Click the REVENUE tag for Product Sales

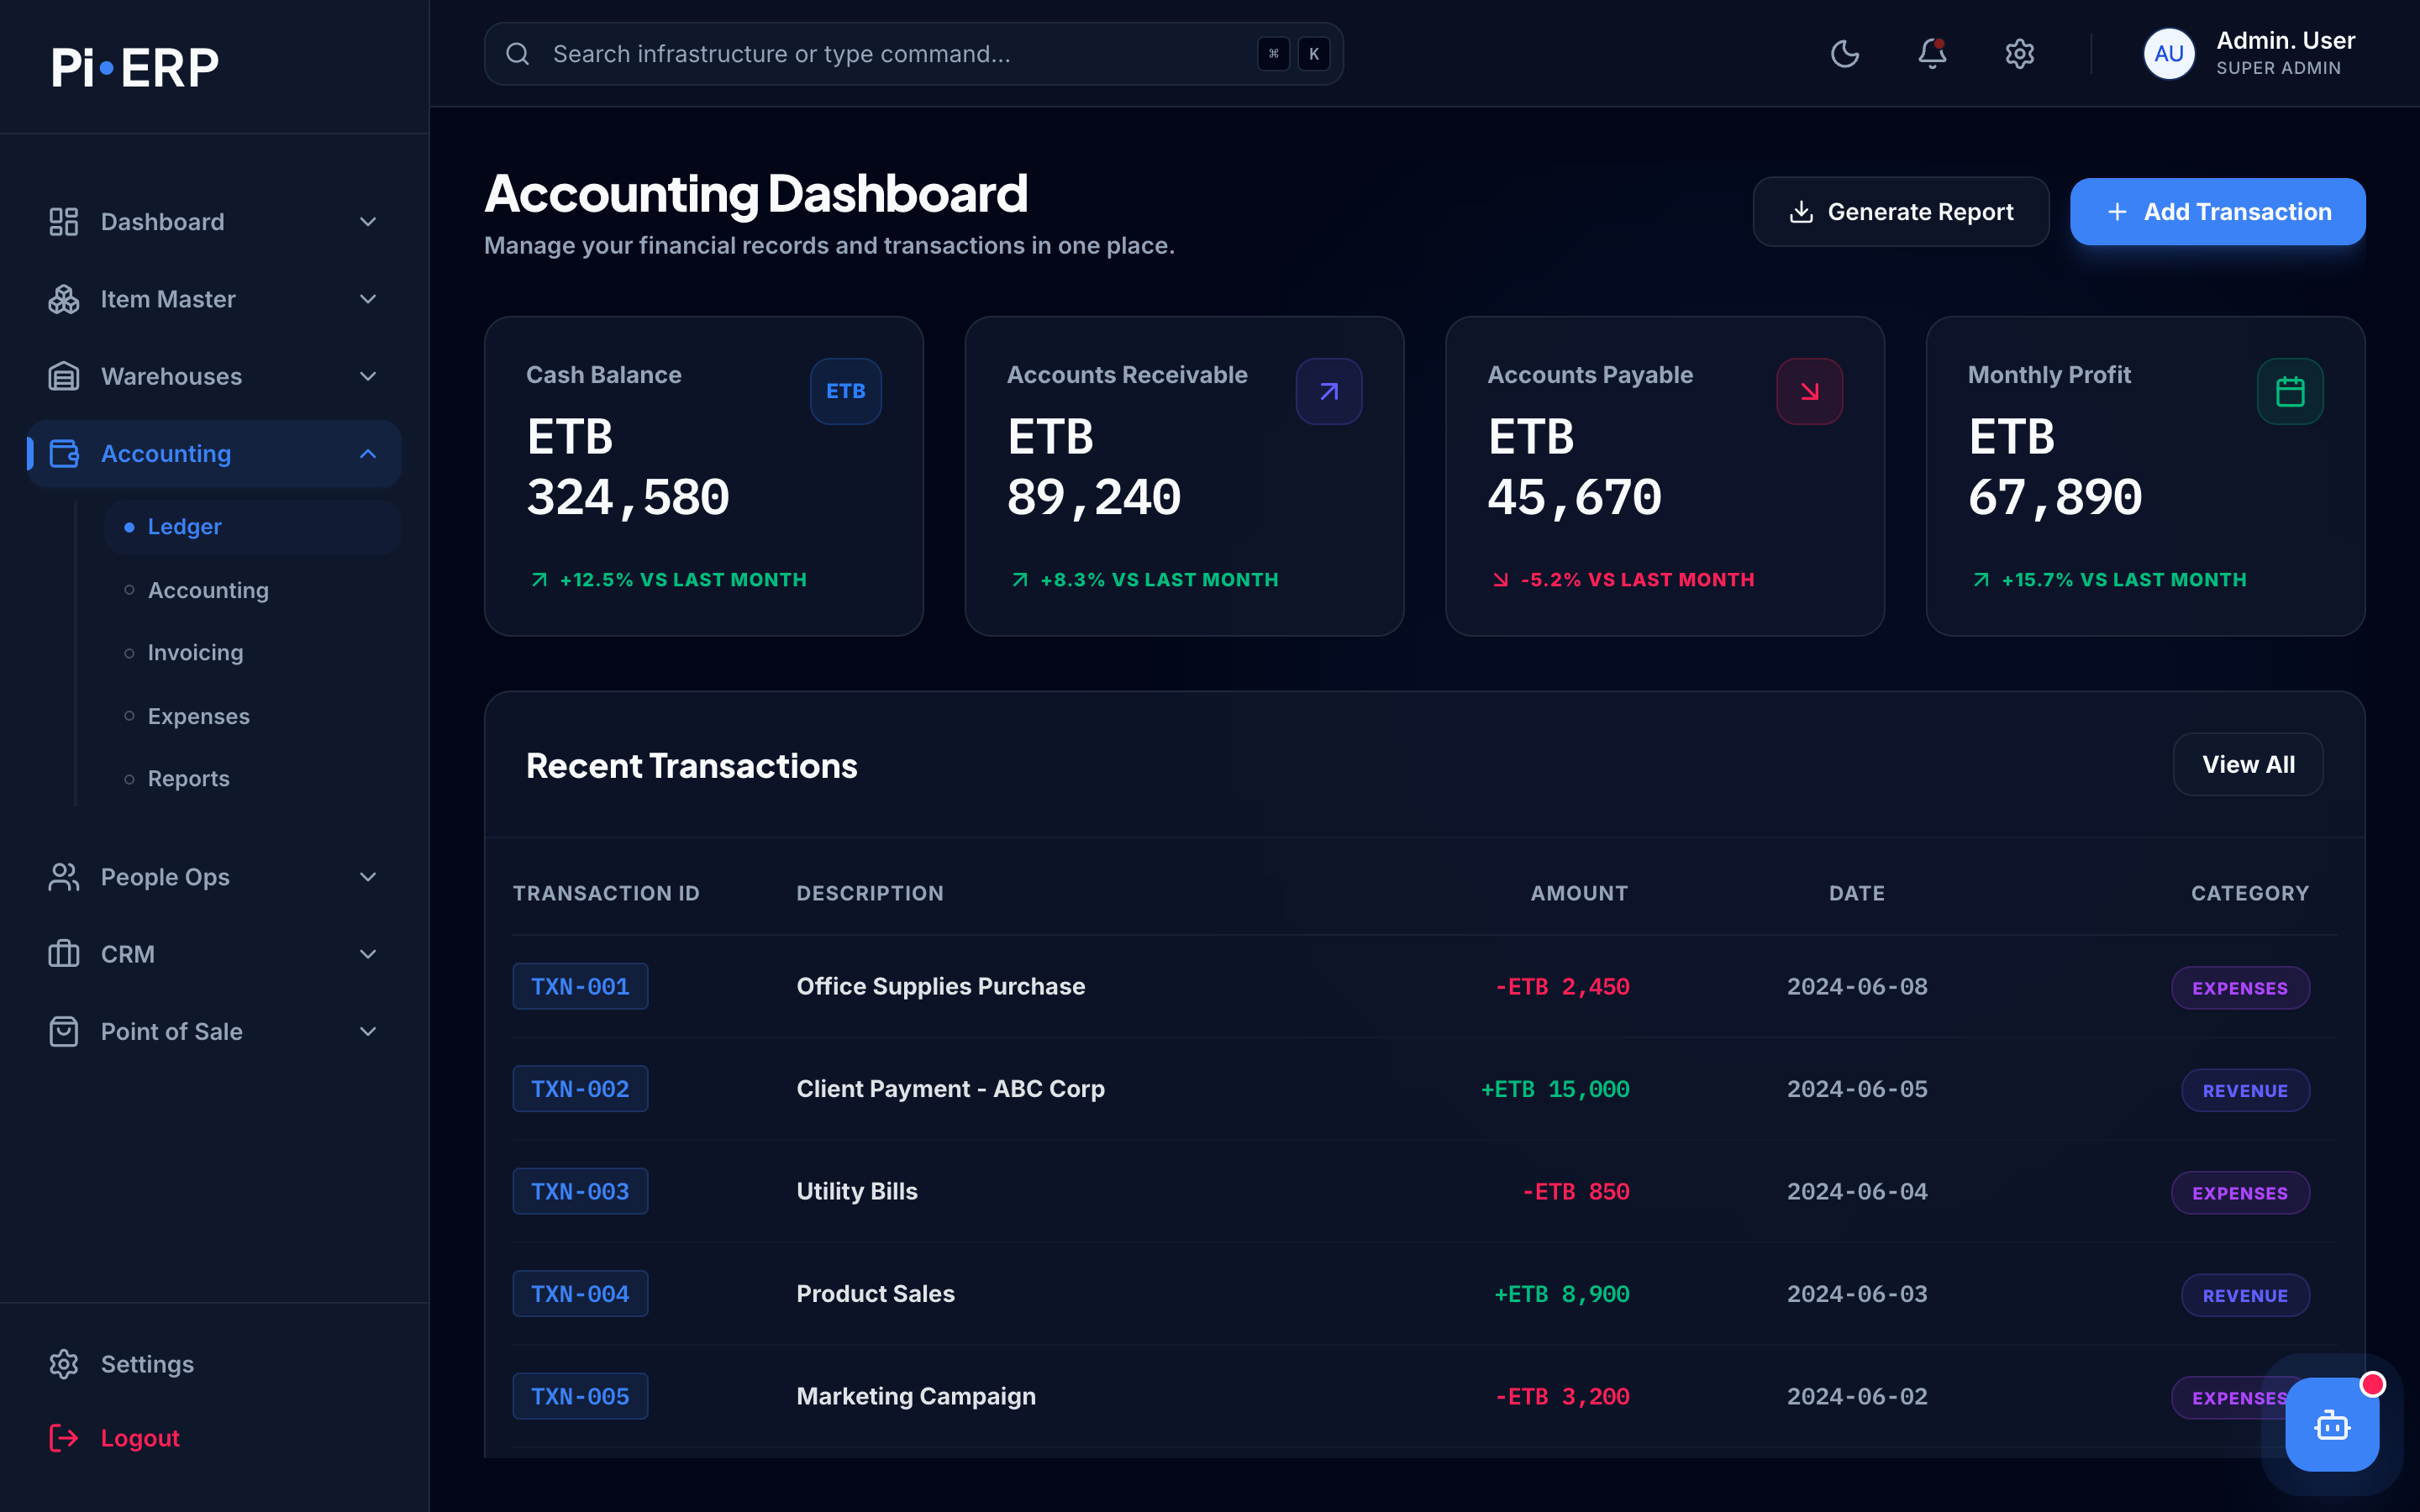coord(2245,1295)
